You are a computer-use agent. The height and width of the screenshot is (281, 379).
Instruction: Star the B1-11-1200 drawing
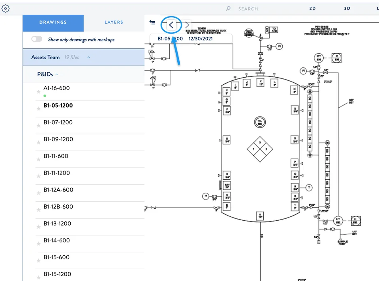tap(38, 176)
